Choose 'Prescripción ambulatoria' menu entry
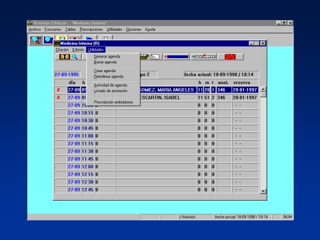Screen dimensions: 320x240 click(113, 102)
